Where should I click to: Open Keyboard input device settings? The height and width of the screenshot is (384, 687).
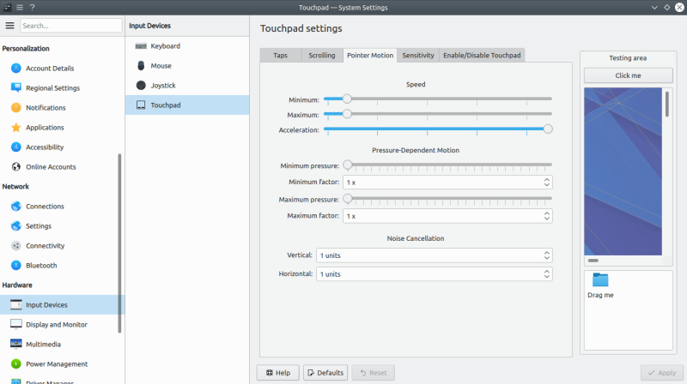pos(165,46)
